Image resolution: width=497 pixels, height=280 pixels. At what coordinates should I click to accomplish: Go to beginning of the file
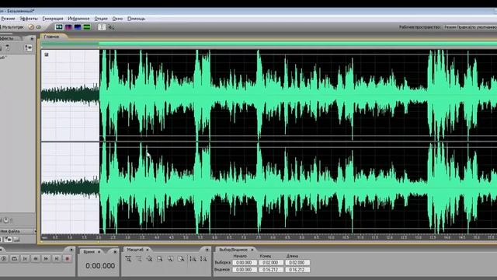(25, 259)
